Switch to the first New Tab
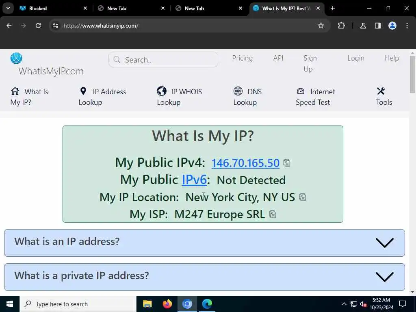This screenshot has width=416, height=312. (x=131, y=8)
